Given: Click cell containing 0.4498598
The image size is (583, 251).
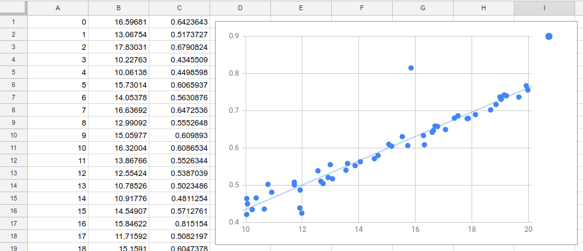Looking at the screenshot, I should (x=179, y=72).
